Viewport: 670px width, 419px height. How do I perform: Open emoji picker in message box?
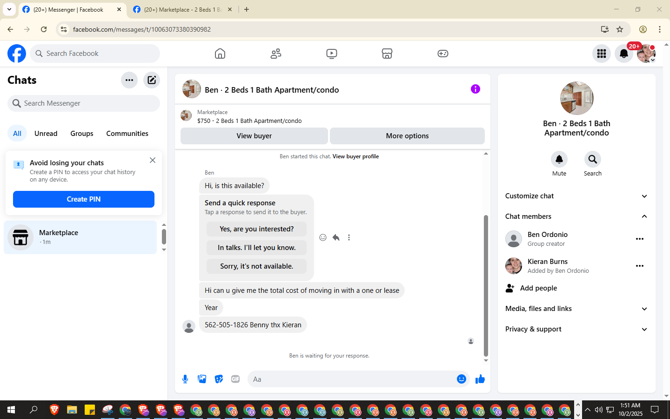click(x=462, y=379)
